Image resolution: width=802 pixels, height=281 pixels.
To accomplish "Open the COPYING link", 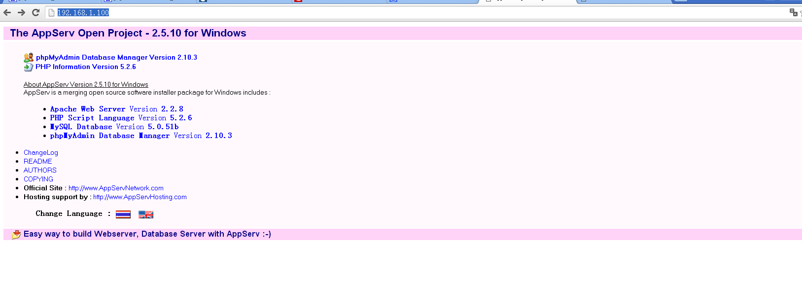I will [38, 179].
